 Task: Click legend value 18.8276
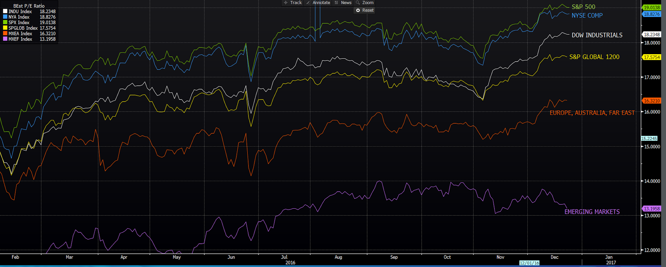(x=47, y=17)
